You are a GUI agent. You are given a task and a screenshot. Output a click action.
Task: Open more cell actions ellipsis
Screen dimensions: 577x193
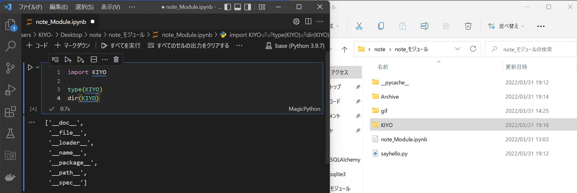(105, 60)
